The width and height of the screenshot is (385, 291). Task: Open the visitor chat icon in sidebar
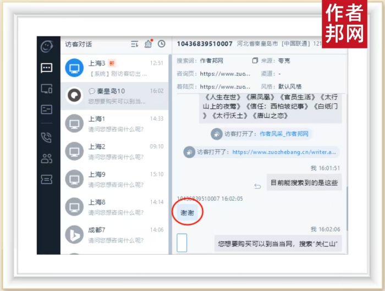(47, 68)
